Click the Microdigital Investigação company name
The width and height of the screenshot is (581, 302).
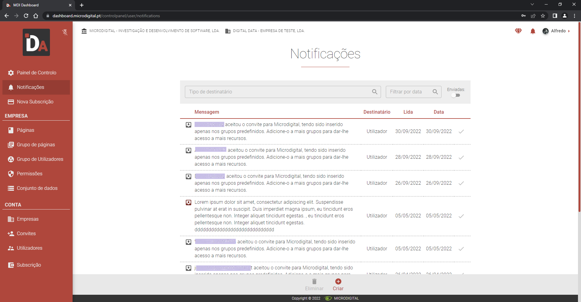pyautogui.click(x=154, y=31)
